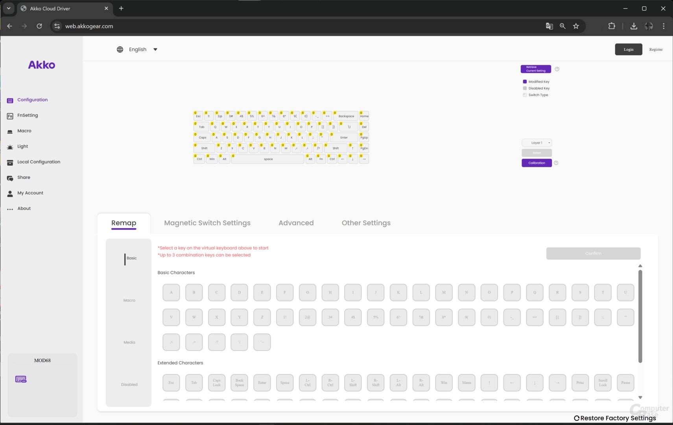Open the Macro section icon
673x425 pixels.
pyautogui.click(x=10, y=131)
